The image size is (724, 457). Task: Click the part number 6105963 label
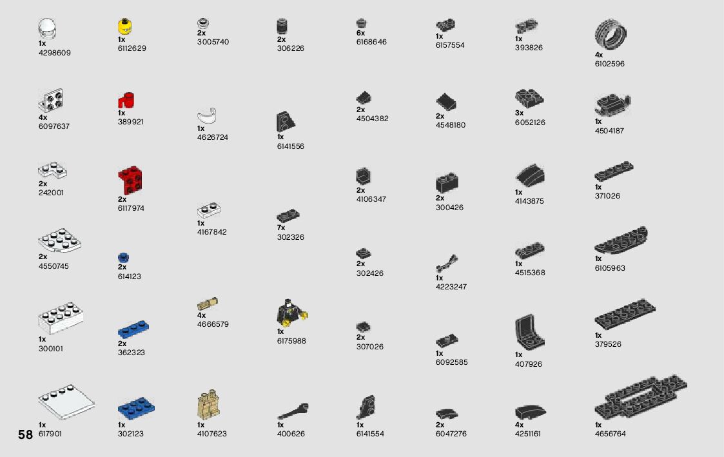[609, 268]
